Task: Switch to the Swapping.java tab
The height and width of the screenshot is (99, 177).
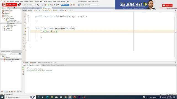Action: [36, 8]
